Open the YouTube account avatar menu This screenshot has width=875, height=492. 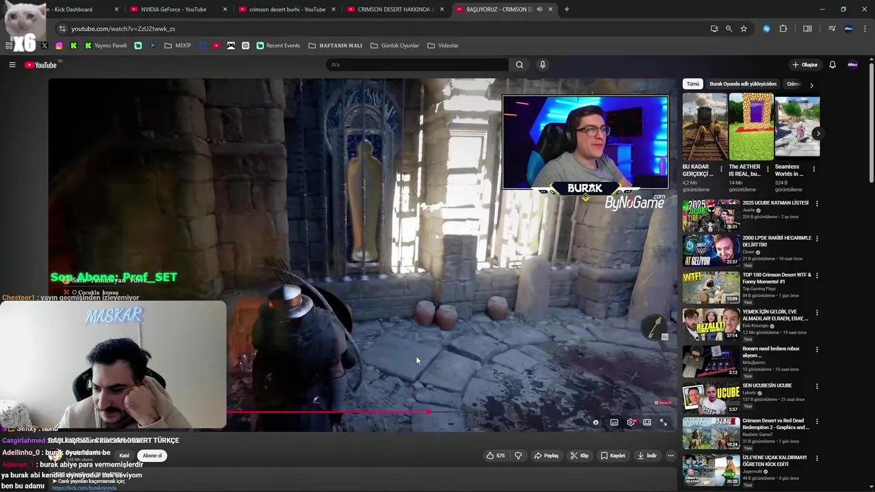click(852, 65)
